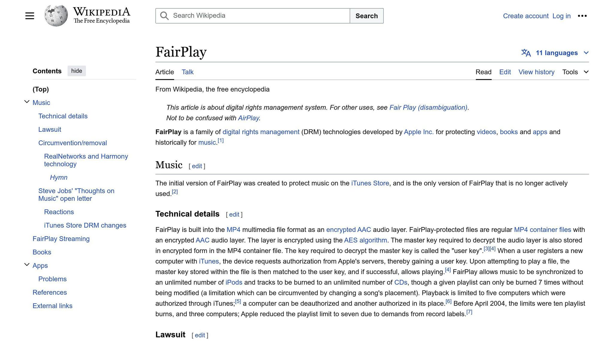Click citation [2] reference
Viewport: 614px width, 345px height.
(x=175, y=192)
